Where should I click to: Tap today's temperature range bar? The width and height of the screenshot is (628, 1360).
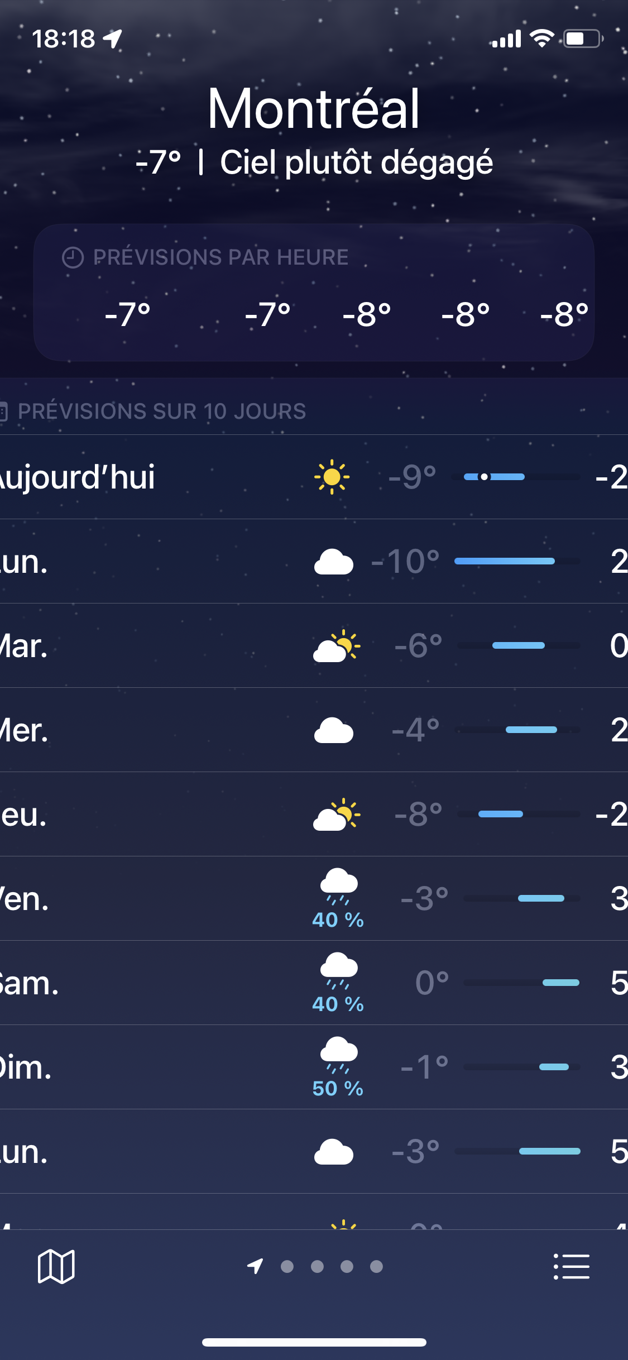(x=516, y=477)
